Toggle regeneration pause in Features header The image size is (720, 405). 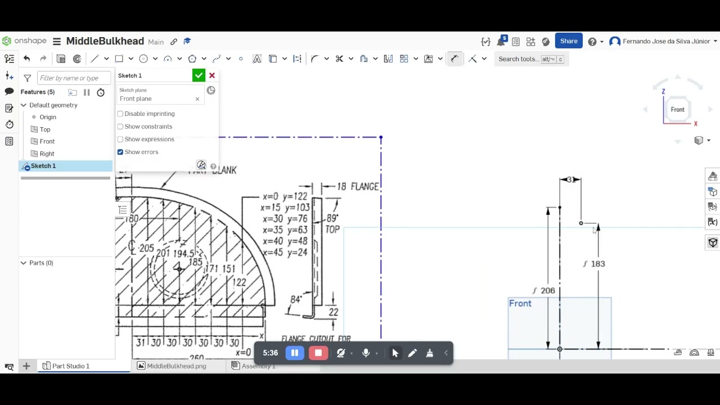87,92
